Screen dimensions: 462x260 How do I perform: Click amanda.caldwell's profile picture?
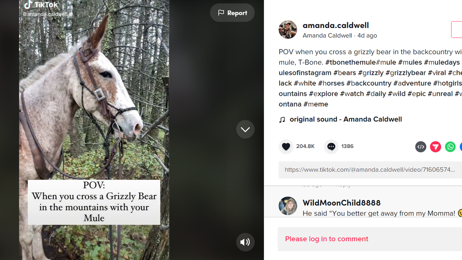tap(288, 30)
